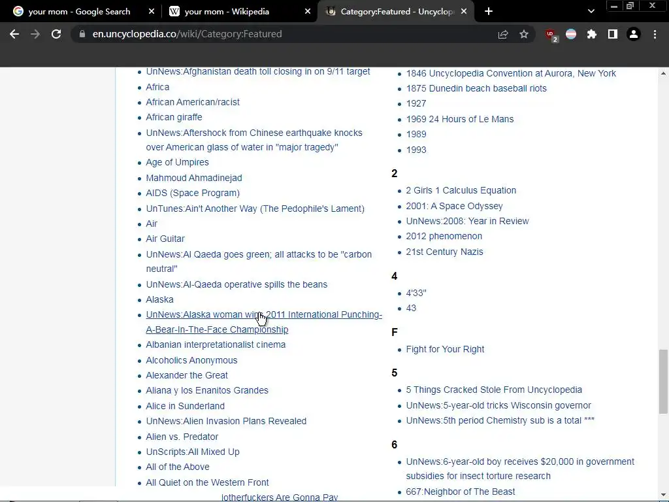Viewport: 669px width, 502px height.
Task: Close the your mom Wikipedia tab
Action: tap(308, 12)
